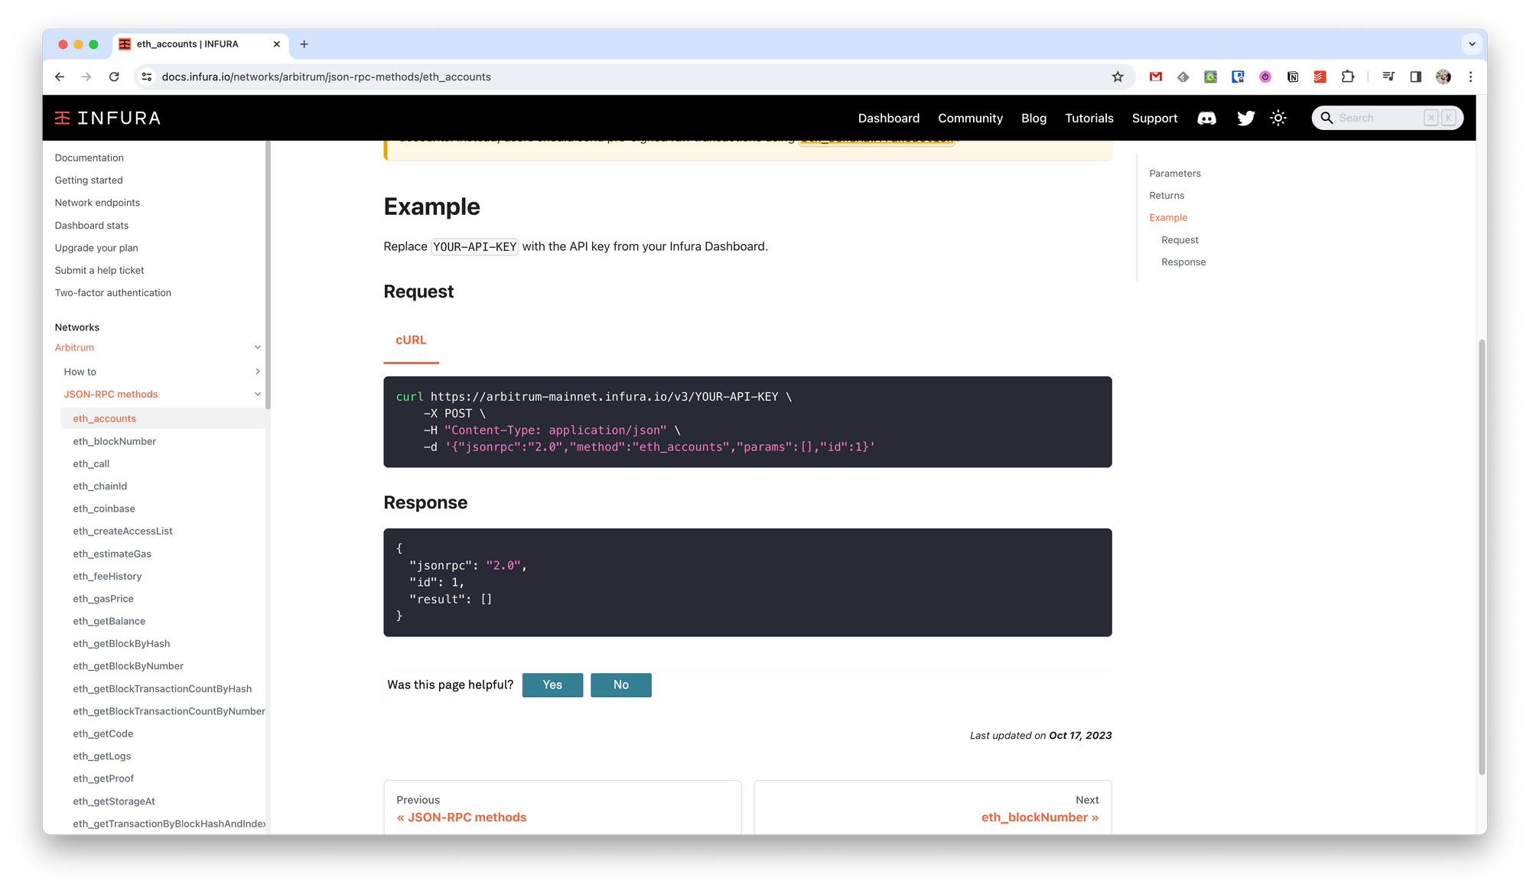Screen dimensions: 1530x891
Task: Click Yes for page helpful
Action: (x=552, y=685)
